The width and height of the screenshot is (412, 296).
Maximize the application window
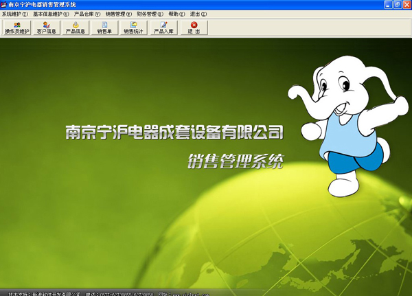coord(394,4)
